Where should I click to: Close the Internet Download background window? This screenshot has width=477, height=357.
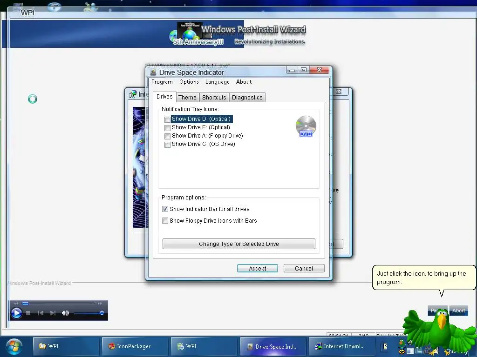339,92
